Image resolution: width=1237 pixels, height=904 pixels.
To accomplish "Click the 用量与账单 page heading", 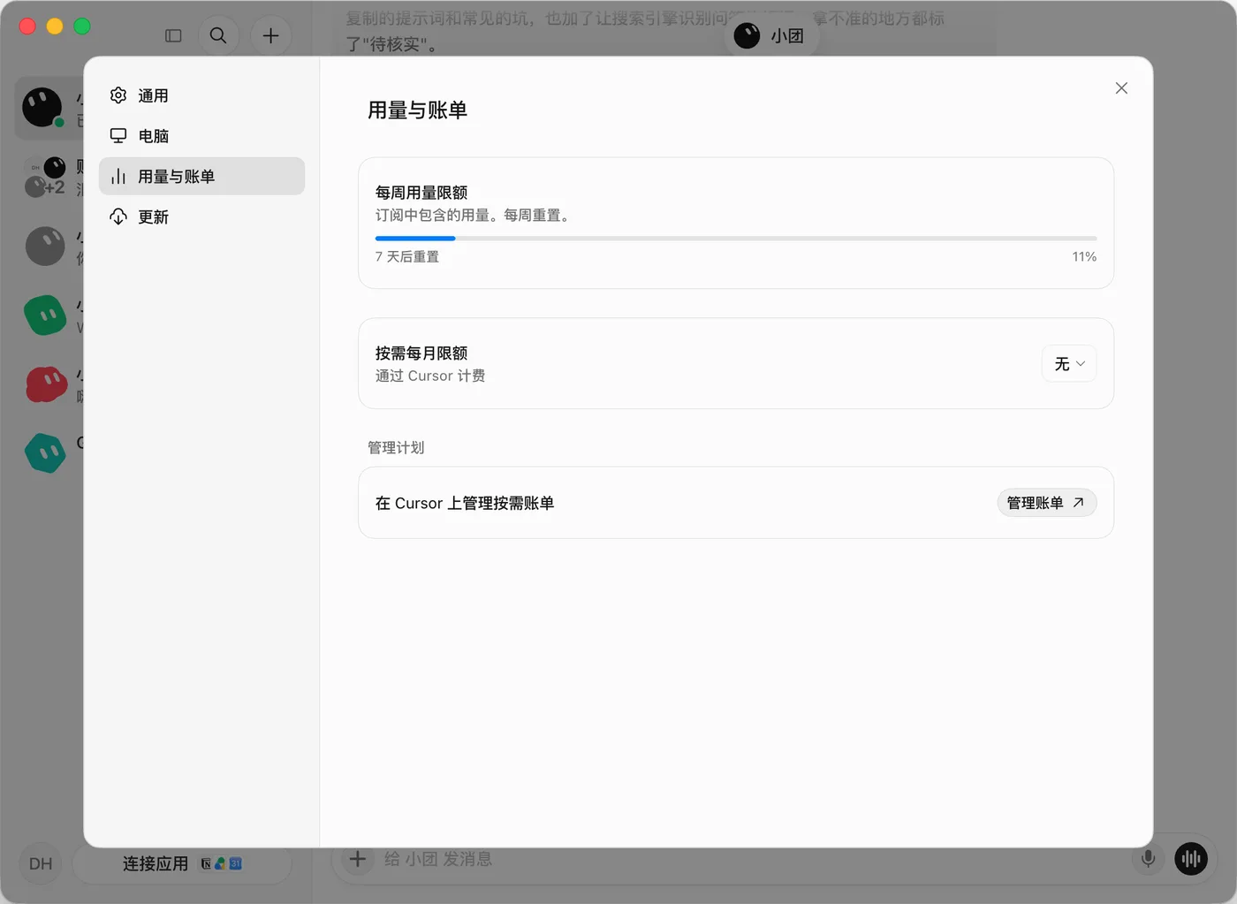I will (417, 110).
